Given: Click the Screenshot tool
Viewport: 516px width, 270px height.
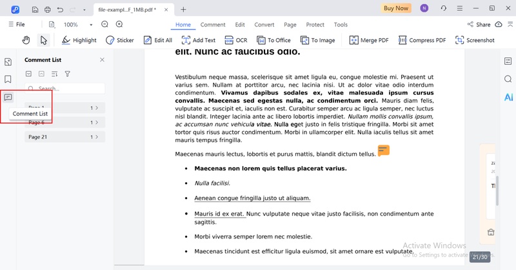Looking at the screenshot, I should coord(475,40).
